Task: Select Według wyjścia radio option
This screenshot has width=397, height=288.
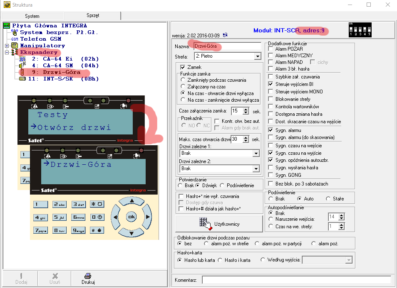Action: click(263, 260)
